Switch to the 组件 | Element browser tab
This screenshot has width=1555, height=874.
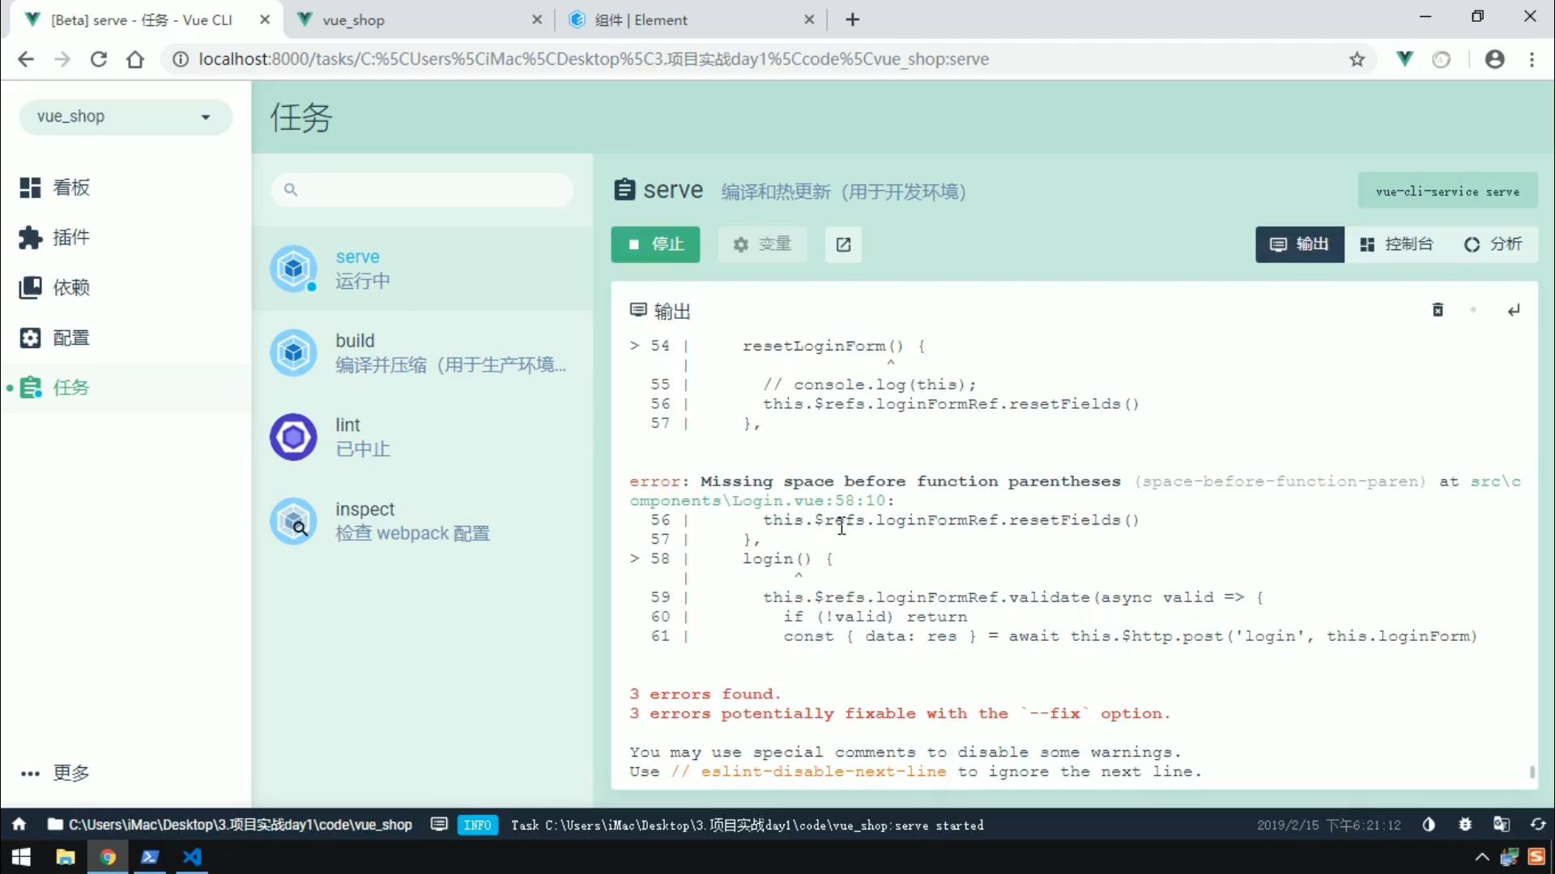click(x=691, y=20)
